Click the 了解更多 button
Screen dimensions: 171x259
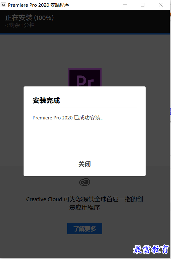(x=85, y=228)
